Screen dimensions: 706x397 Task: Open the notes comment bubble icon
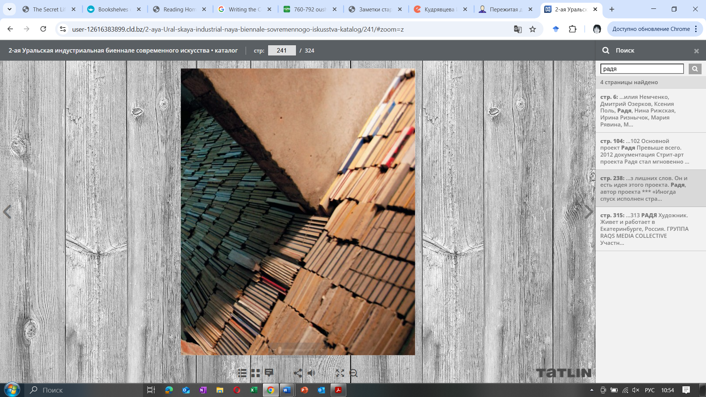(x=269, y=373)
